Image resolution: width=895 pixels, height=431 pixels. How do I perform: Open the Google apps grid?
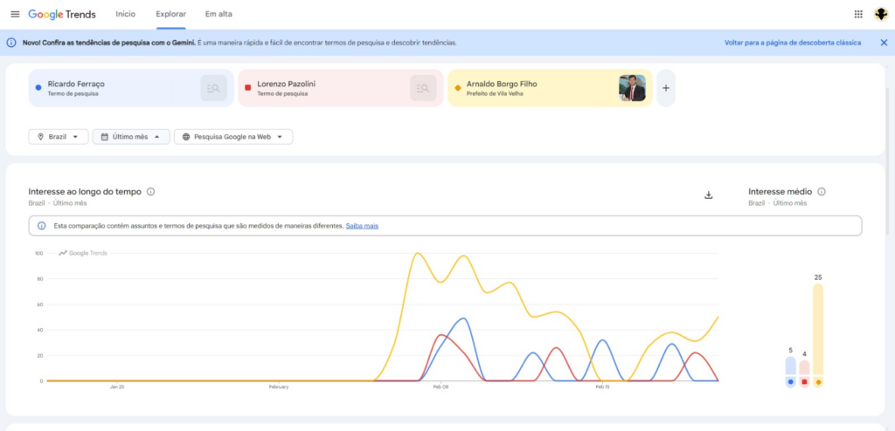click(x=857, y=15)
